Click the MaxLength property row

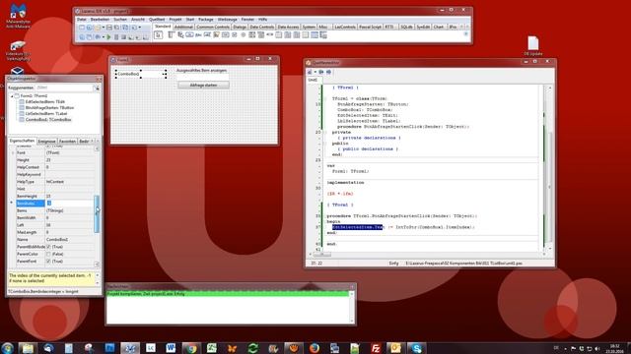(54, 232)
